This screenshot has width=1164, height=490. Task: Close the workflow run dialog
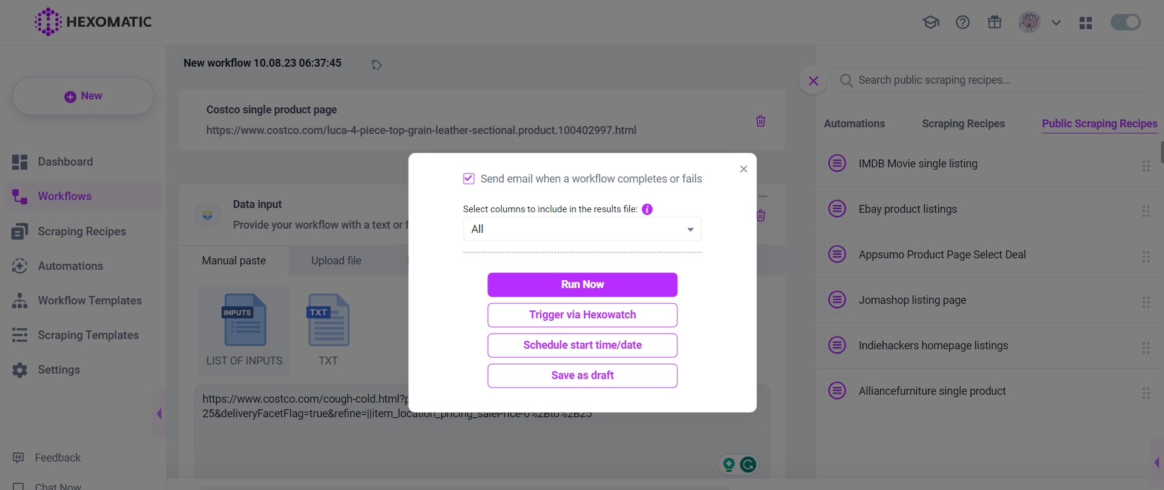tap(743, 169)
